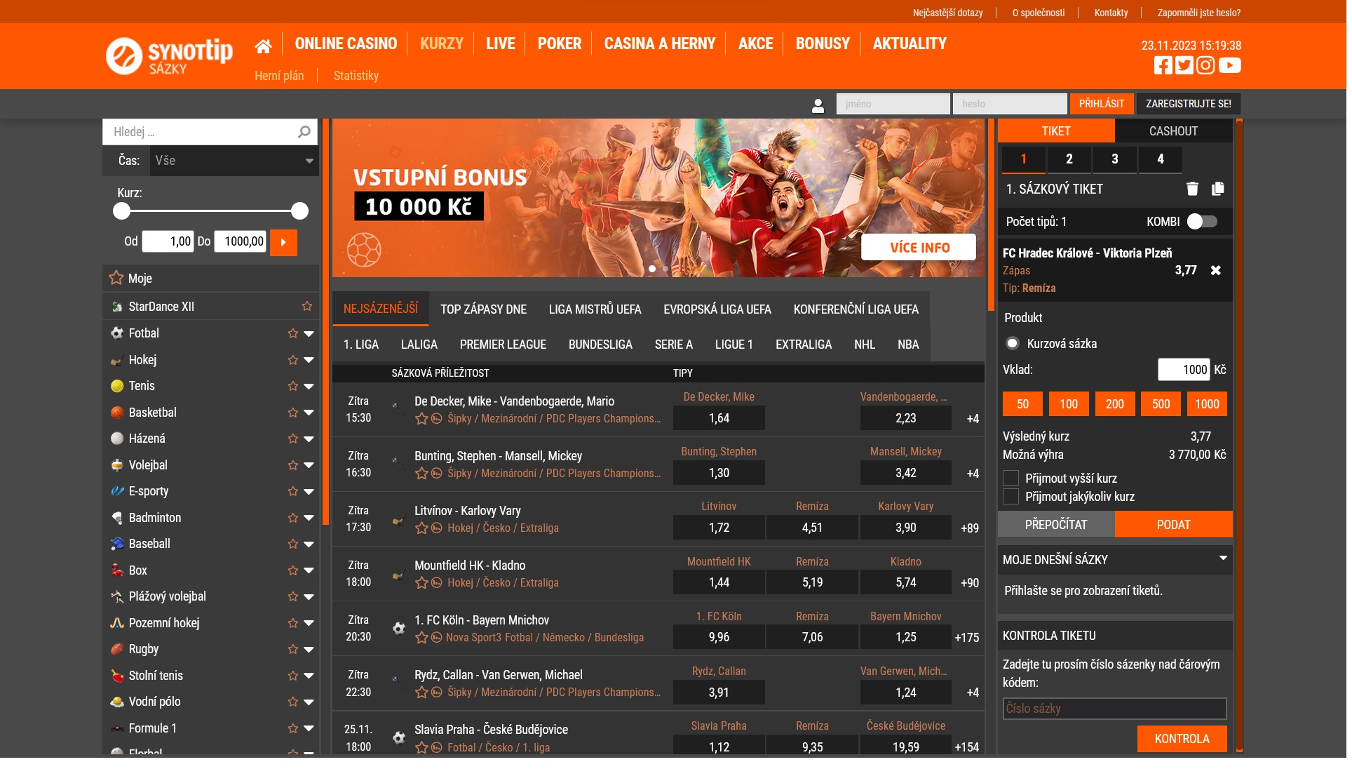Open the Čas time filter dropdown

pos(234,161)
